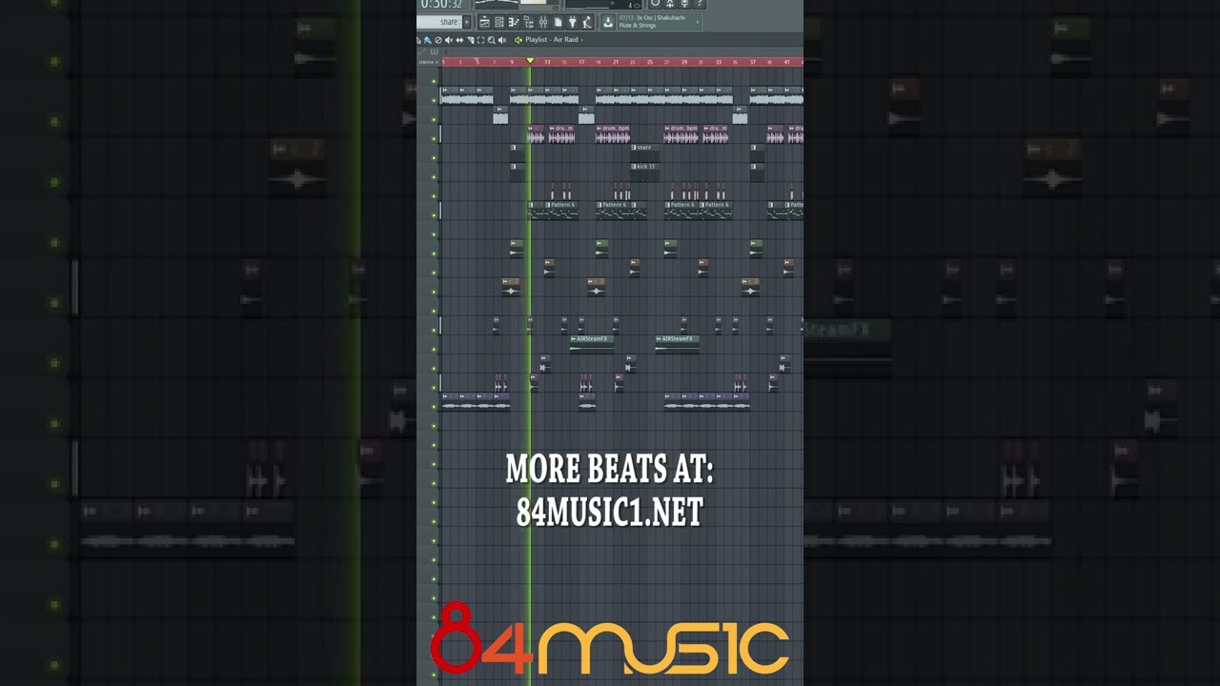The image size is (1220, 686).
Task: Jump to bar 13 on the timeline
Action: (x=547, y=62)
